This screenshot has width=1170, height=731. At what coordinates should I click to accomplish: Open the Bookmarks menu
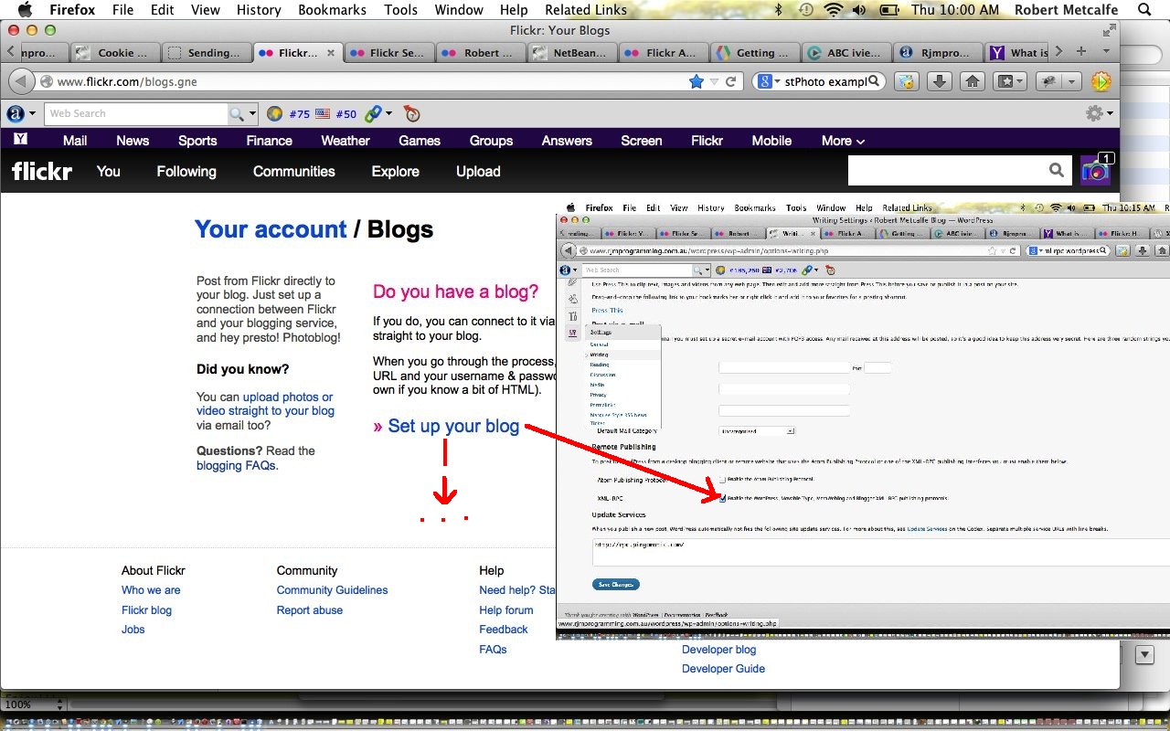point(332,10)
